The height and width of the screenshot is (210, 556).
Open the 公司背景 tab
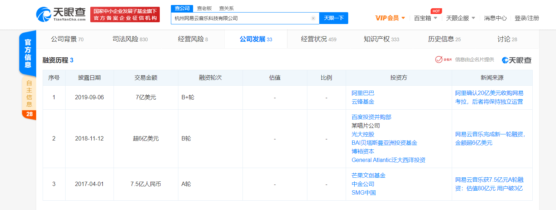67,39
